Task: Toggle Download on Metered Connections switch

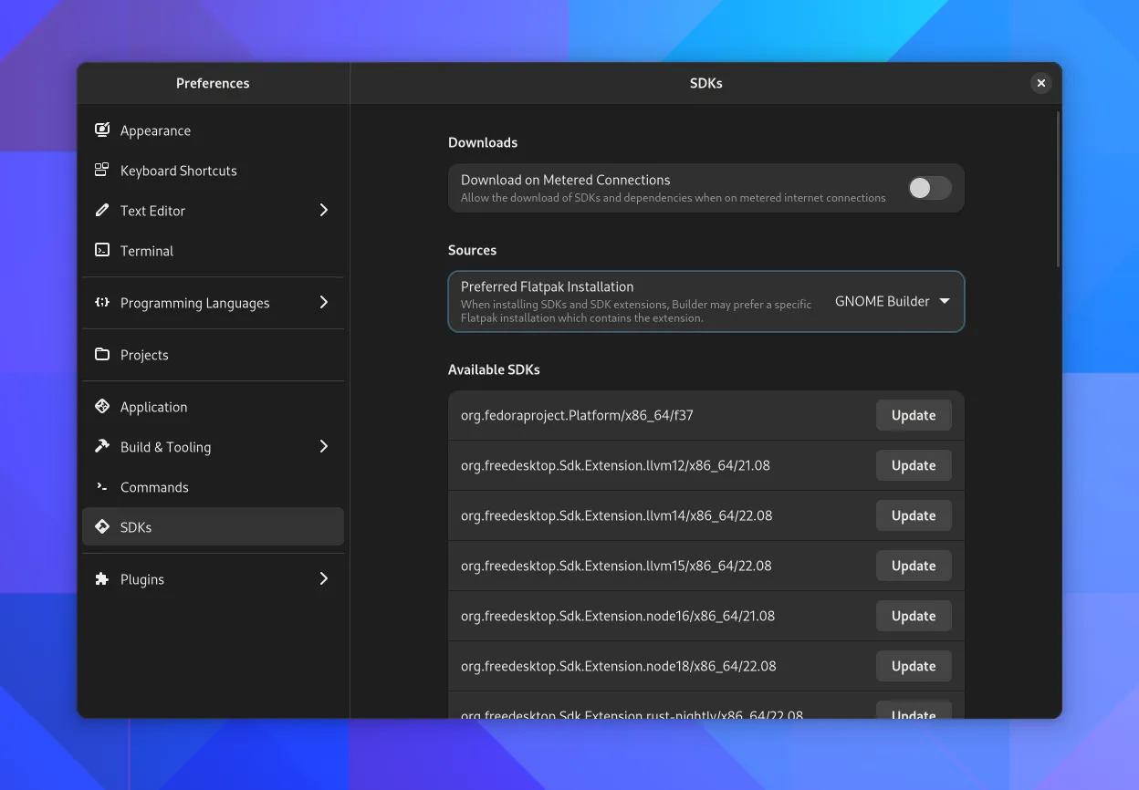Action: coord(929,188)
